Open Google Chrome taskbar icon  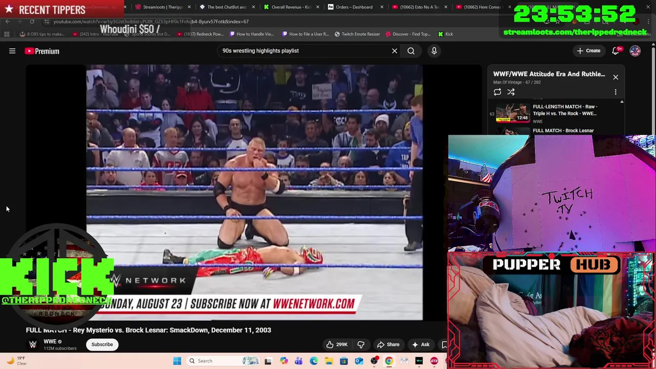click(389, 361)
